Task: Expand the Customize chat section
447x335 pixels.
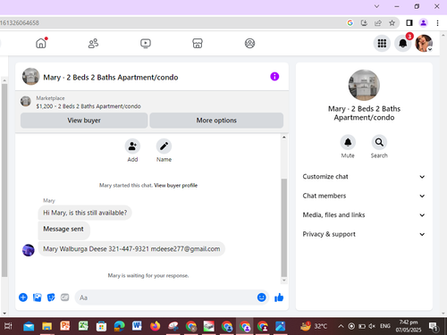Action: [364, 177]
